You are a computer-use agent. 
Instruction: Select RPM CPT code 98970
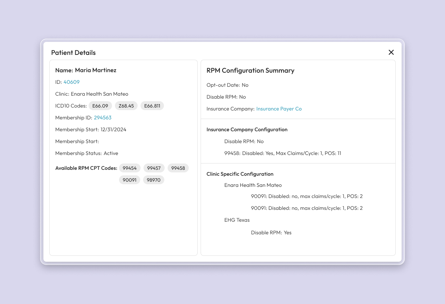154,180
